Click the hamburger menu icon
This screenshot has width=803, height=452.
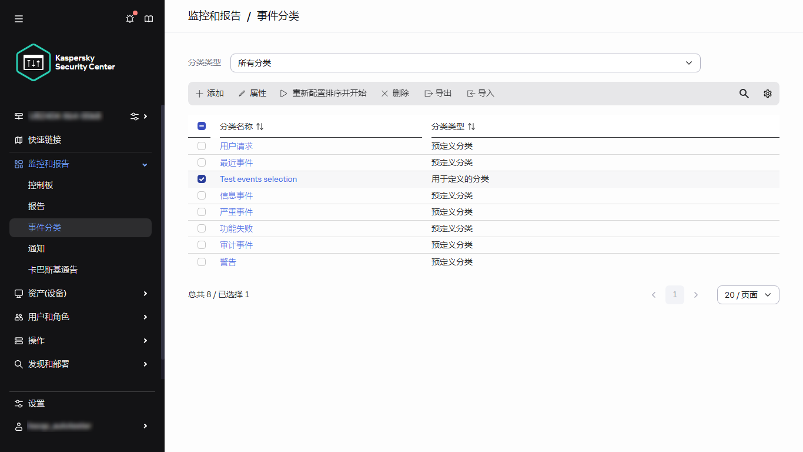click(x=18, y=18)
